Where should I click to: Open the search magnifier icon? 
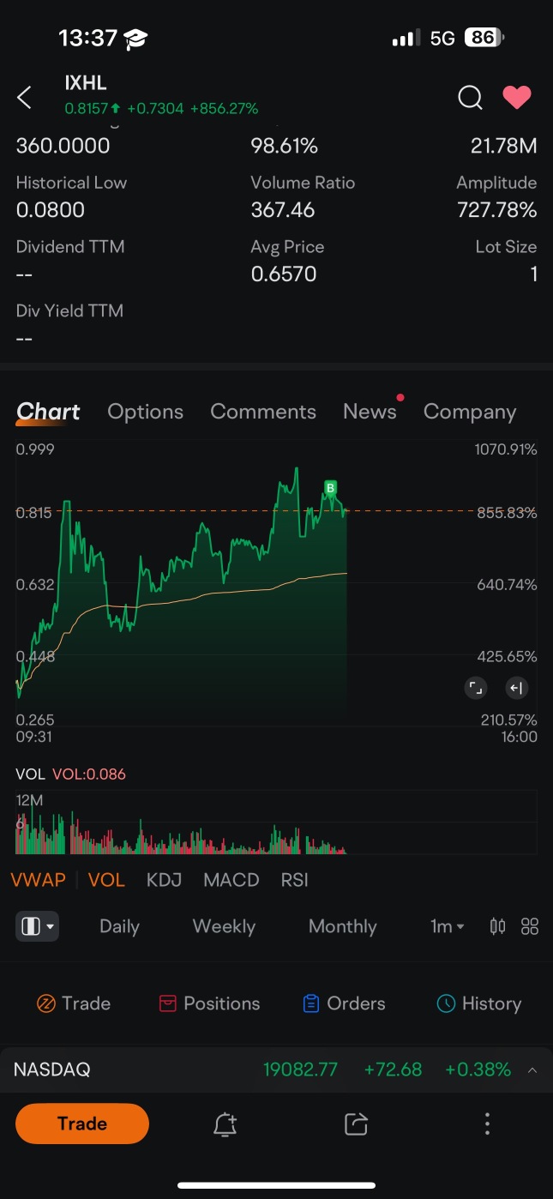[470, 98]
